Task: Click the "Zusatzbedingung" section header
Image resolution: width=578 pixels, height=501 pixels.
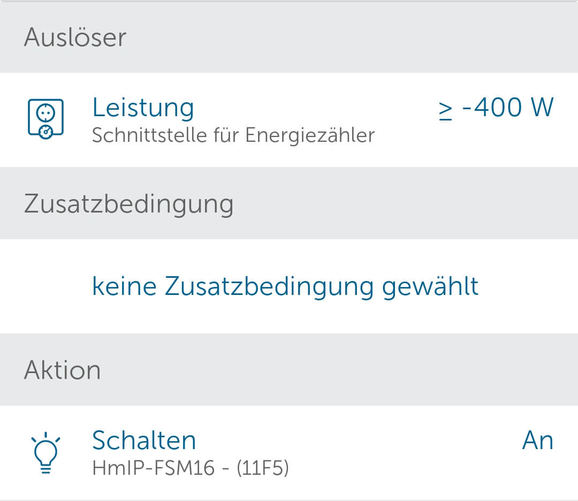Action: click(128, 204)
